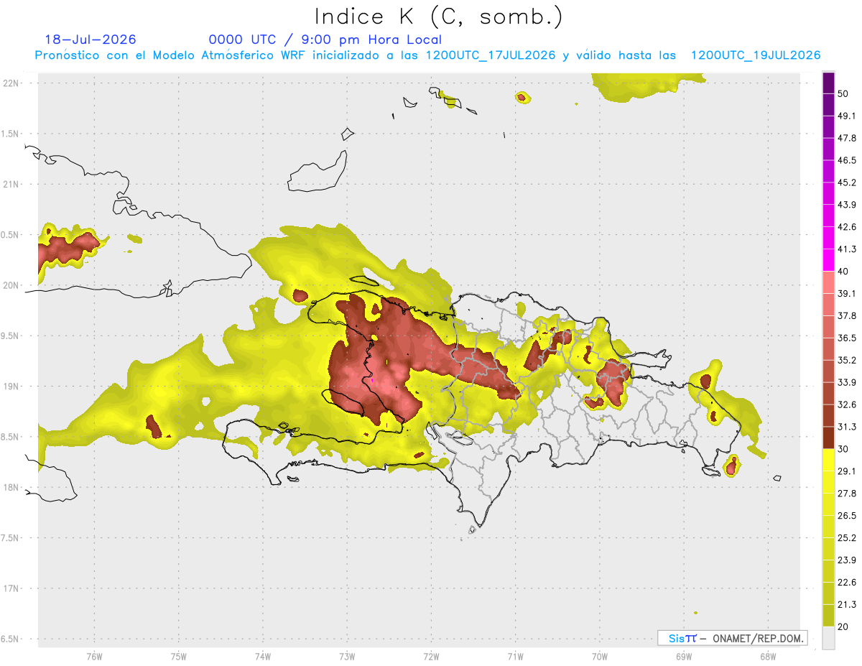Screen dimensions: 862x666
Task: Click the '75W' longitude axis label
Action: 179,657
